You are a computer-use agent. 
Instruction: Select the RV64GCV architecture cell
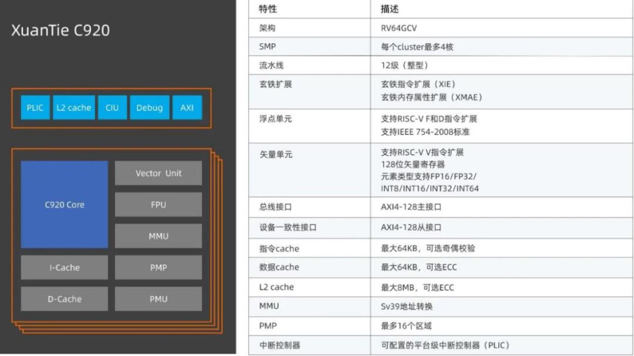pos(399,28)
